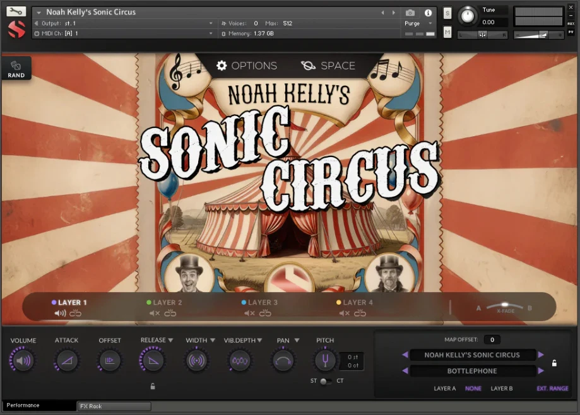Click the VOLUME knob speaker icon
580x415 pixels.
(x=23, y=360)
